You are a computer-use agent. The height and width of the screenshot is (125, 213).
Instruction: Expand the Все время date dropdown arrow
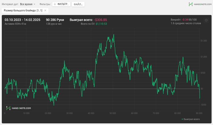pos(34,4)
